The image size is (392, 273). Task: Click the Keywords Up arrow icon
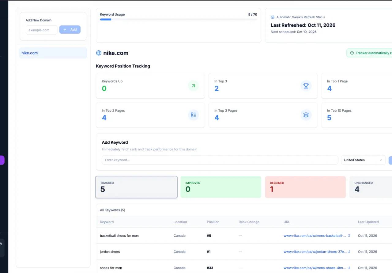193,86
